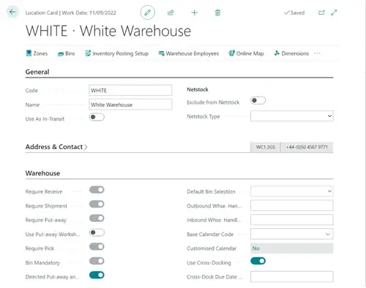Open Default Bin Selection dropdown
Image resolution: width=366 pixels, height=288 pixels.
click(292, 192)
